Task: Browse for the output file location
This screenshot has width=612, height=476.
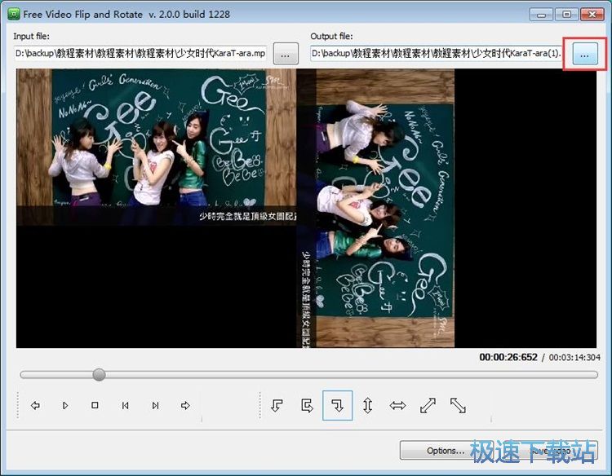Action: click(584, 54)
